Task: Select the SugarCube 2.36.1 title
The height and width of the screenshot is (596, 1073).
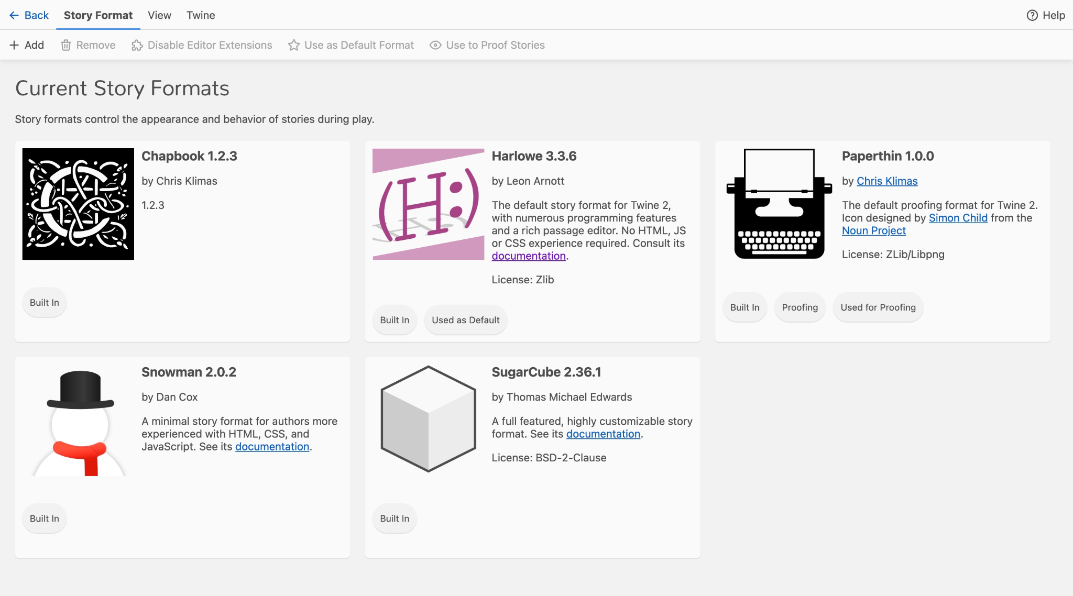Action: [546, 372]
